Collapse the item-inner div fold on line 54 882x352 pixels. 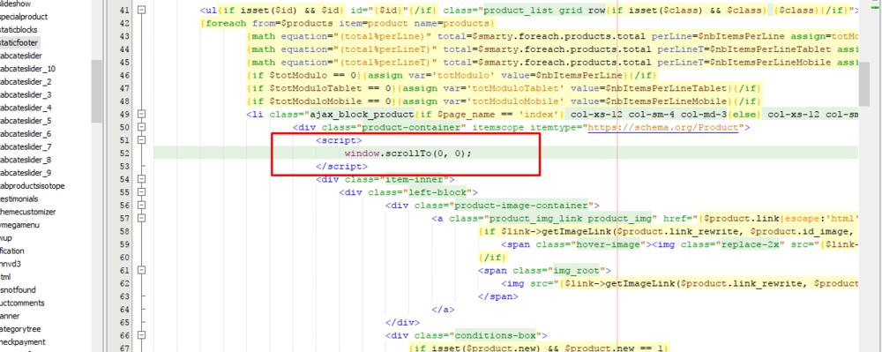pos(142,179)
